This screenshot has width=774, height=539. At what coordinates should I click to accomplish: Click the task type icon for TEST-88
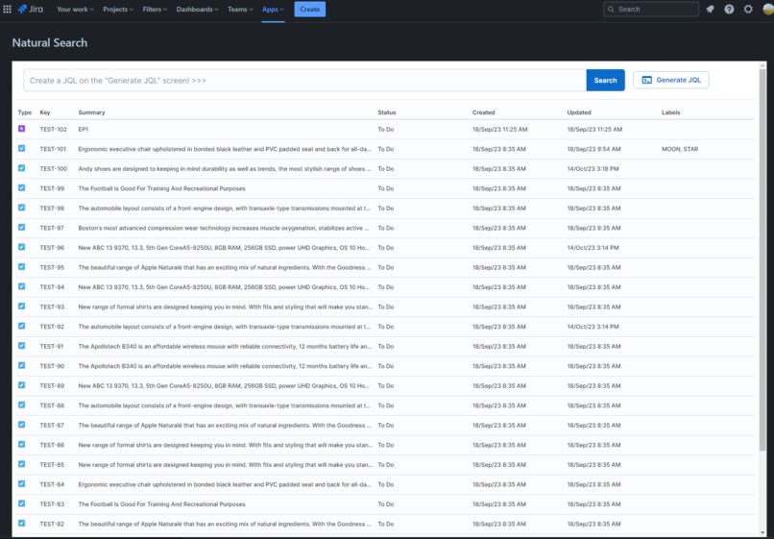tap(22, 404)
